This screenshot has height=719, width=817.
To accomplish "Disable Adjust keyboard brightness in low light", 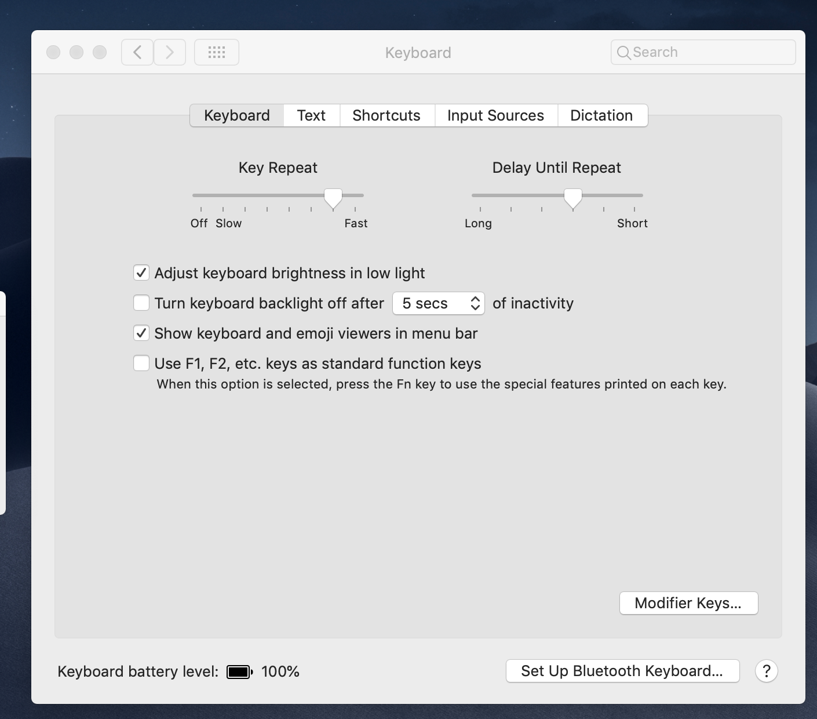I will point(141,273).
